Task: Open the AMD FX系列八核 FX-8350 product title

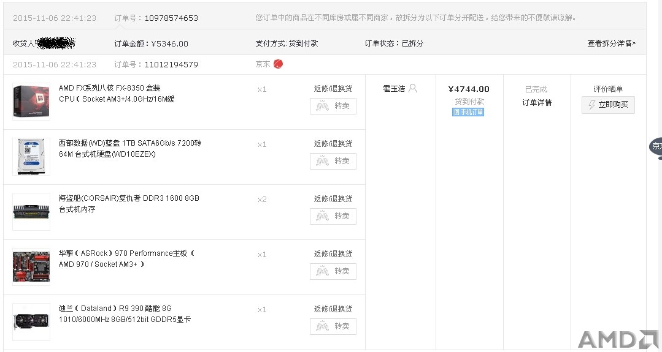Action: 117,94
